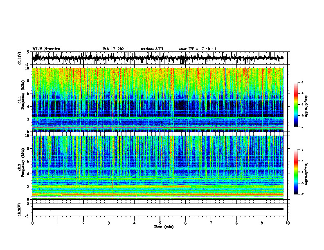Click inside the ch.2 spectrogram panel

point(158,167)
